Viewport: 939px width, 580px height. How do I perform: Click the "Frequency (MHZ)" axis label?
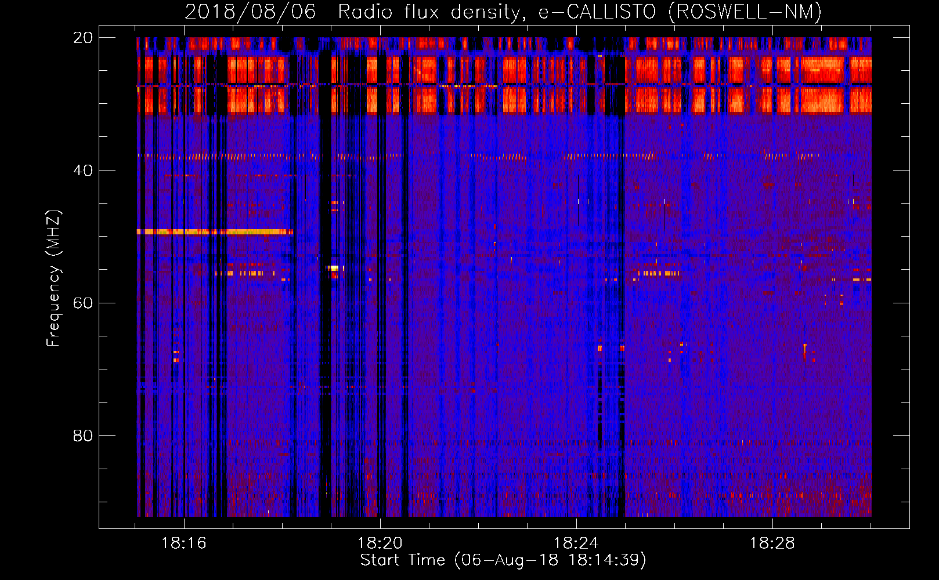click(x=53, y=278)
